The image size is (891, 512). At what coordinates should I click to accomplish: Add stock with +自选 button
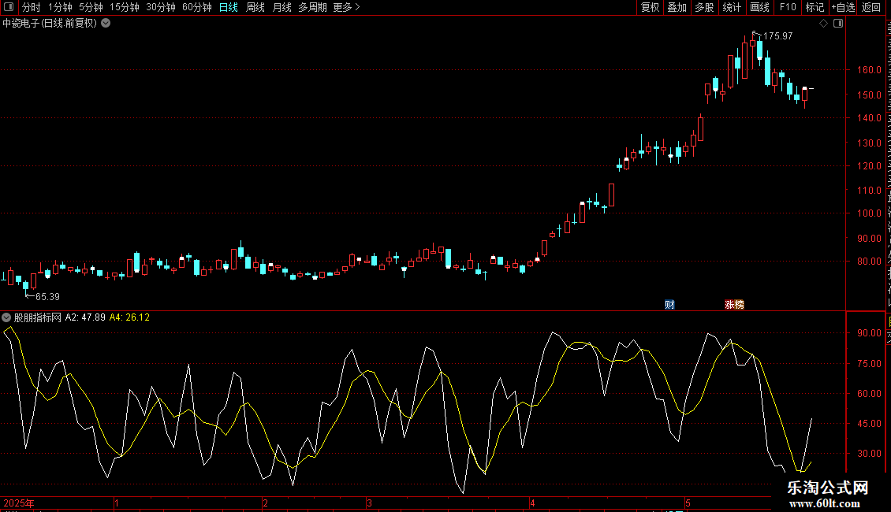click(x=843, y=7)
